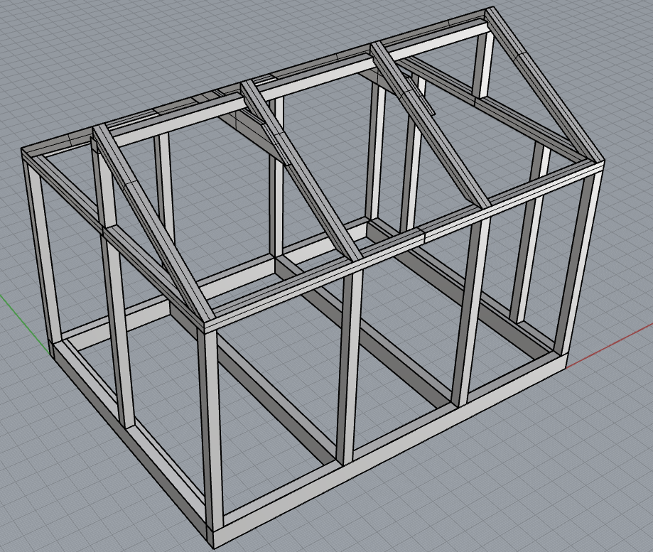The width and height of the screenshot is (653, 552).
Task: Select the green Y-axis line
Action: coord(25,326)
